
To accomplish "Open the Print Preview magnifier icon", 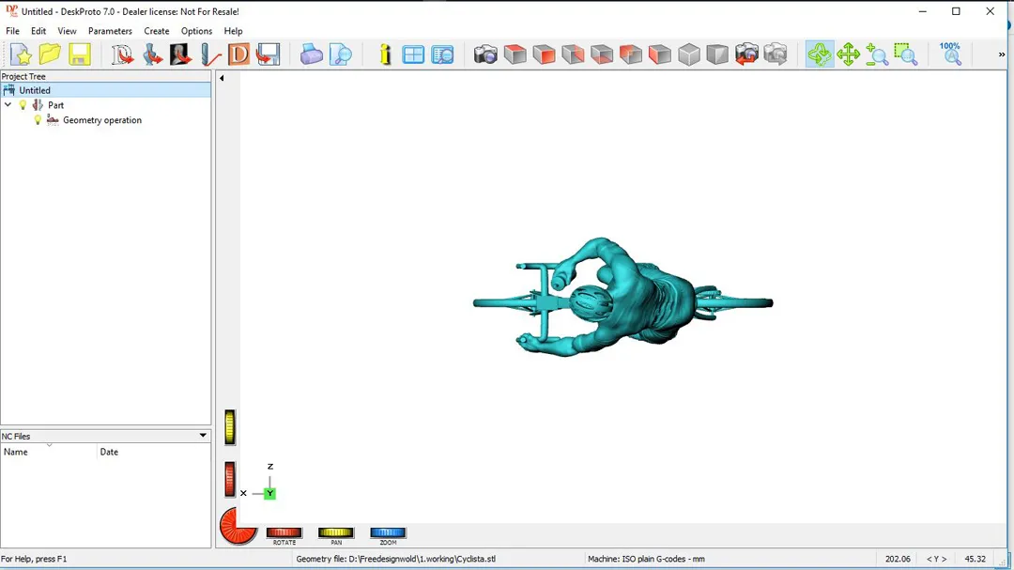I will click(341, 54).
